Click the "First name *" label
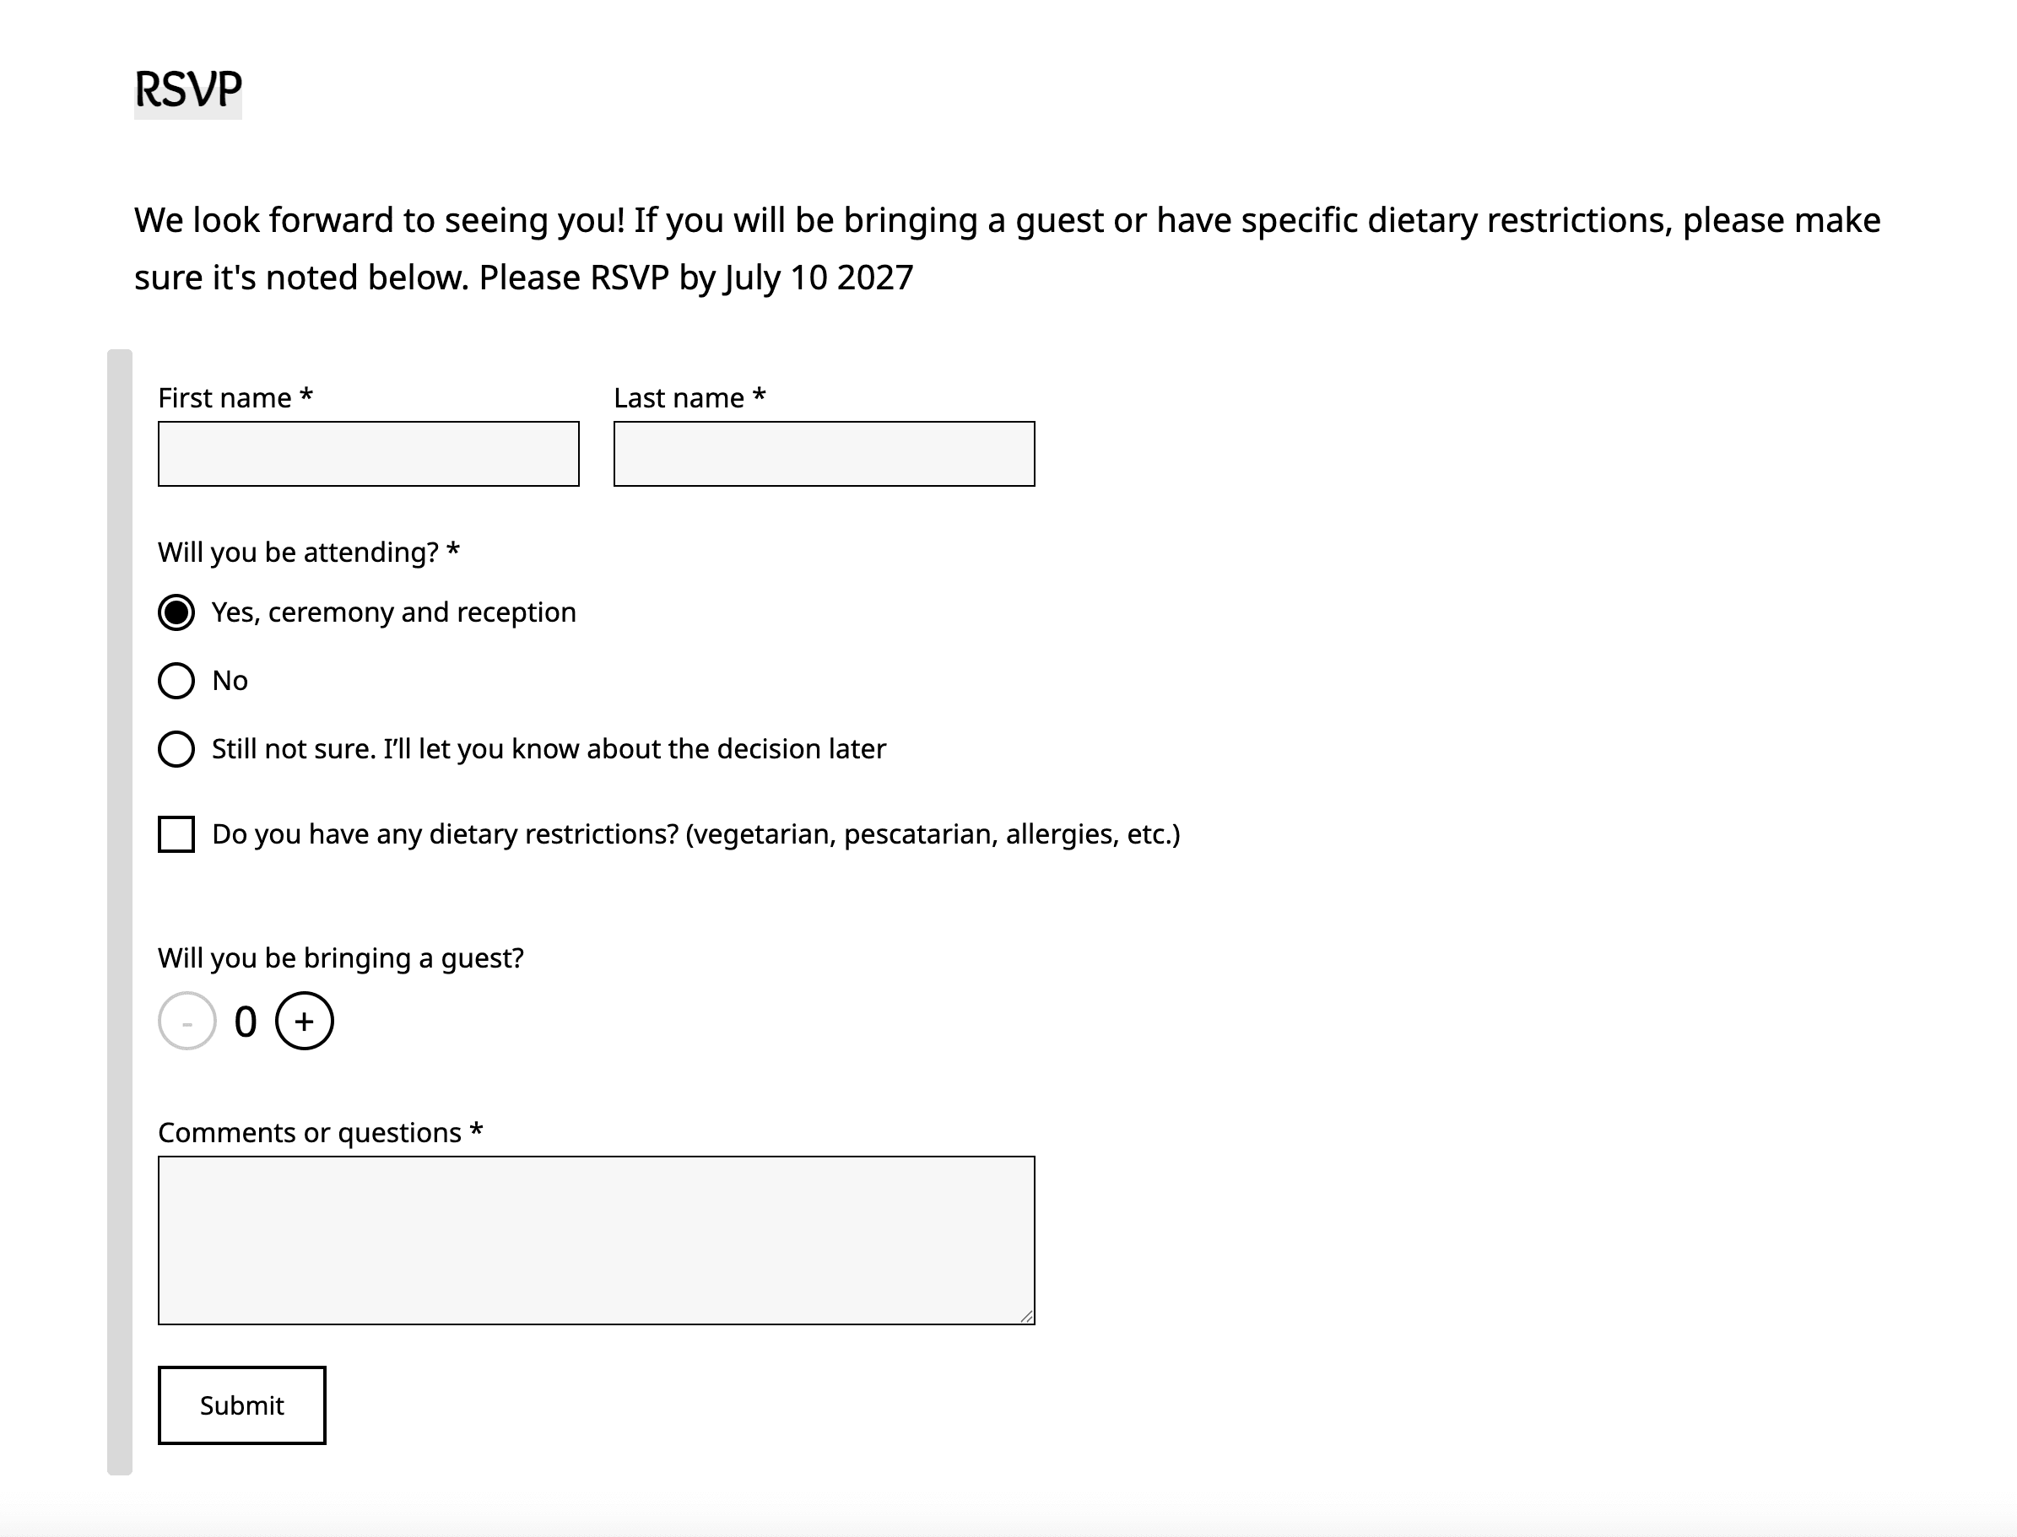This screenshot has height=1537, width=2017. tap(235, 398)
